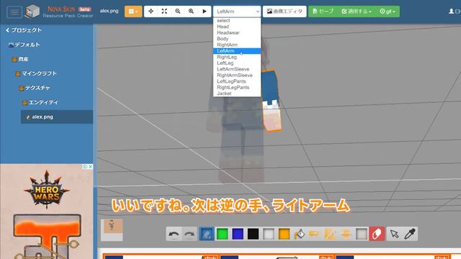This screenshot has width=461, height=259.
Task: Click the redo arrow
Action: click(189, 234)
